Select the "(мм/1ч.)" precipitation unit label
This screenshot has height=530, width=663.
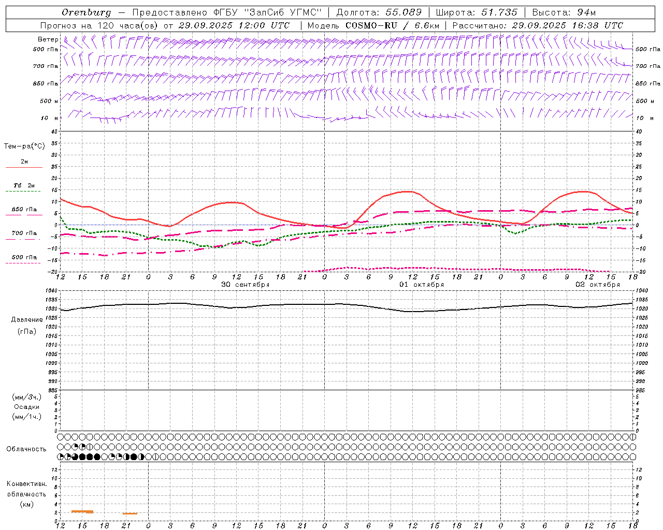click(27, 417)
